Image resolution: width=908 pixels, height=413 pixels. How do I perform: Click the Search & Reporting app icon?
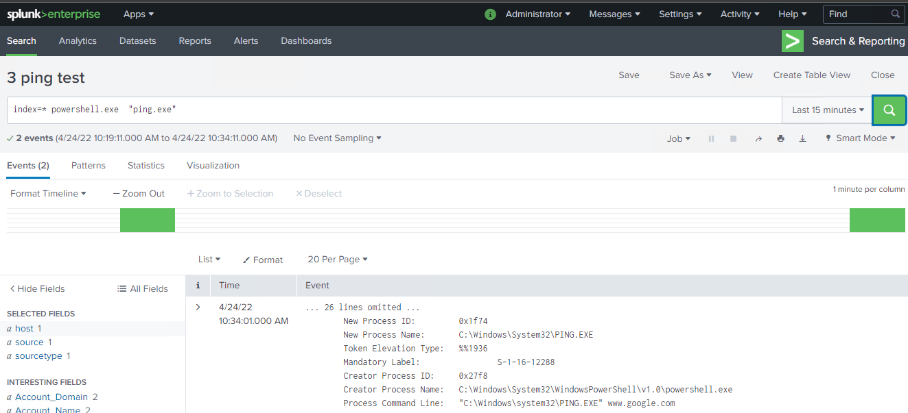click(x=792, y=41)
